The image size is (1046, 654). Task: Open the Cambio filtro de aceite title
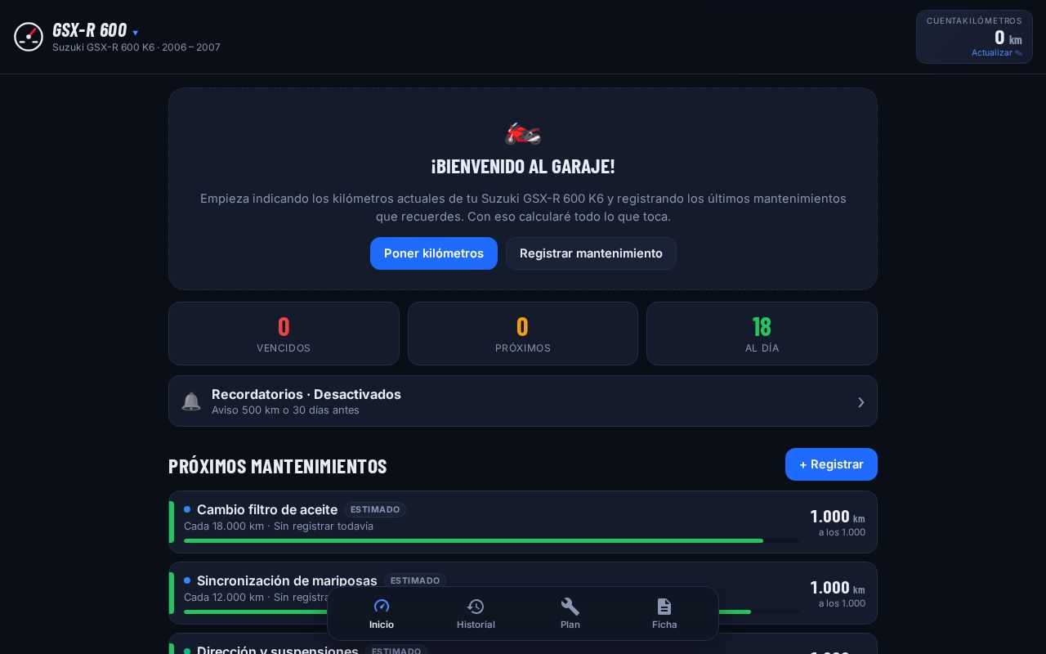pos(267,509)
